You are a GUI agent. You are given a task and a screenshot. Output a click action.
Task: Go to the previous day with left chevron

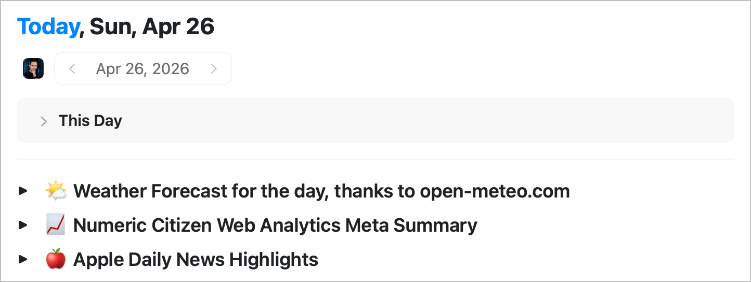click(x=72, y=69)
